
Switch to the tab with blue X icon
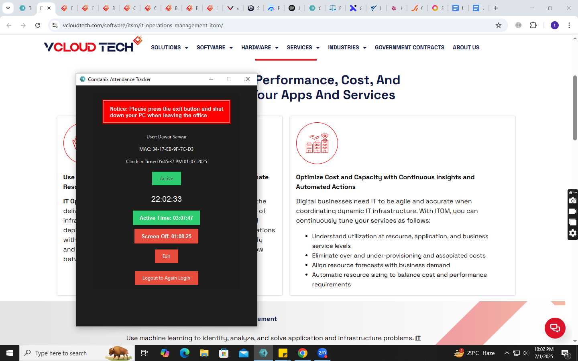click(356, 8)
